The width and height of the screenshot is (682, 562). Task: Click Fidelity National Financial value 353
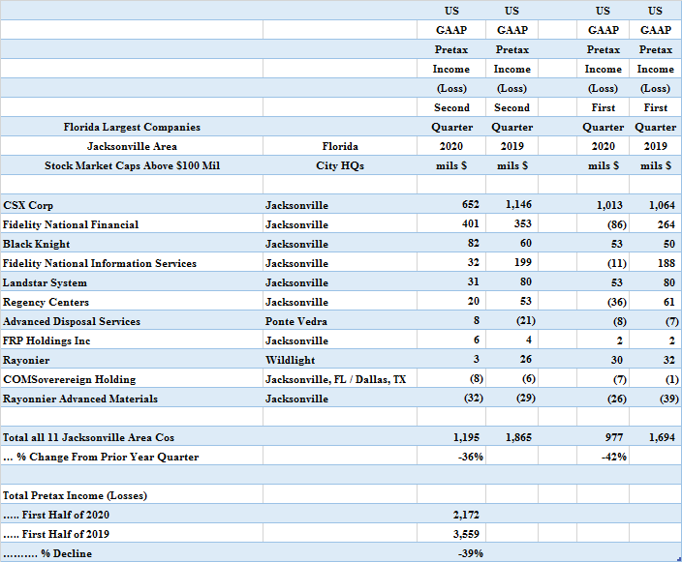tap(522, 223)
